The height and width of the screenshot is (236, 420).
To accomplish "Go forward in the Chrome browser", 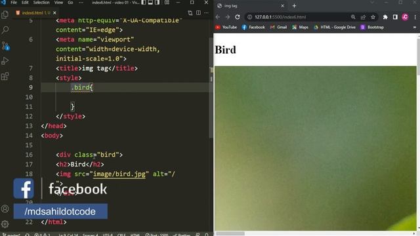I will click(x=228, y=17).
